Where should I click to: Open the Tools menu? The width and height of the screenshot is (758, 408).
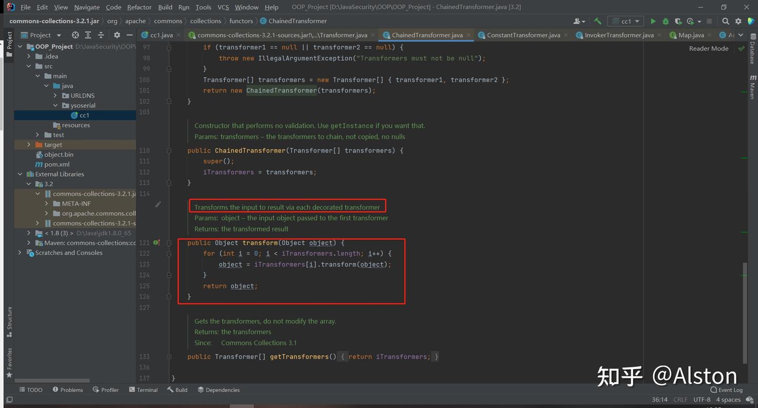pos(203,7)
